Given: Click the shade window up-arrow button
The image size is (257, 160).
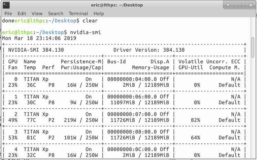Looking at the screenshot, I should 228,5.
